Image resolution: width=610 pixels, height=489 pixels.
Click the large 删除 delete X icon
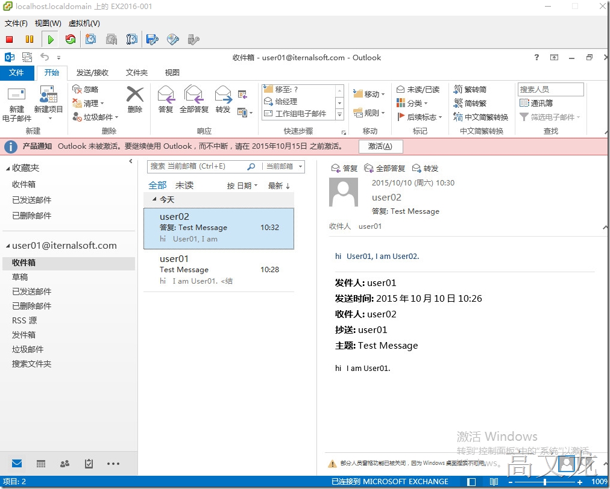pos(135,95)
